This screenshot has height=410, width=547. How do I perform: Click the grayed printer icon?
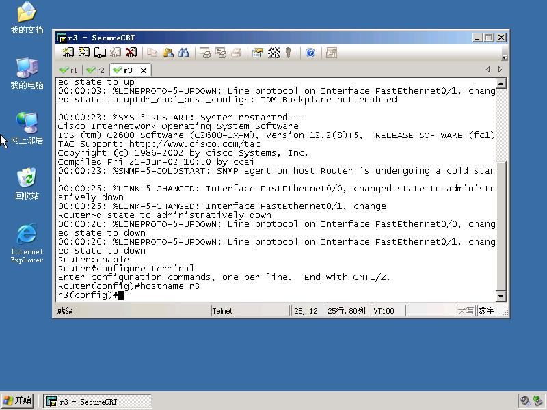tap(237, 53)
